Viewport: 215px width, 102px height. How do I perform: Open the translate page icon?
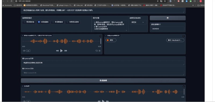(x=161, y=1)
